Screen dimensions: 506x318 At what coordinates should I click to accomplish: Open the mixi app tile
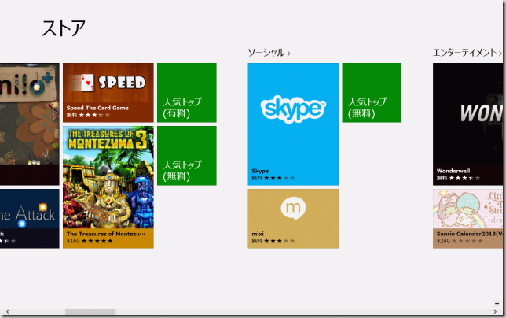[x=293, y=218]
